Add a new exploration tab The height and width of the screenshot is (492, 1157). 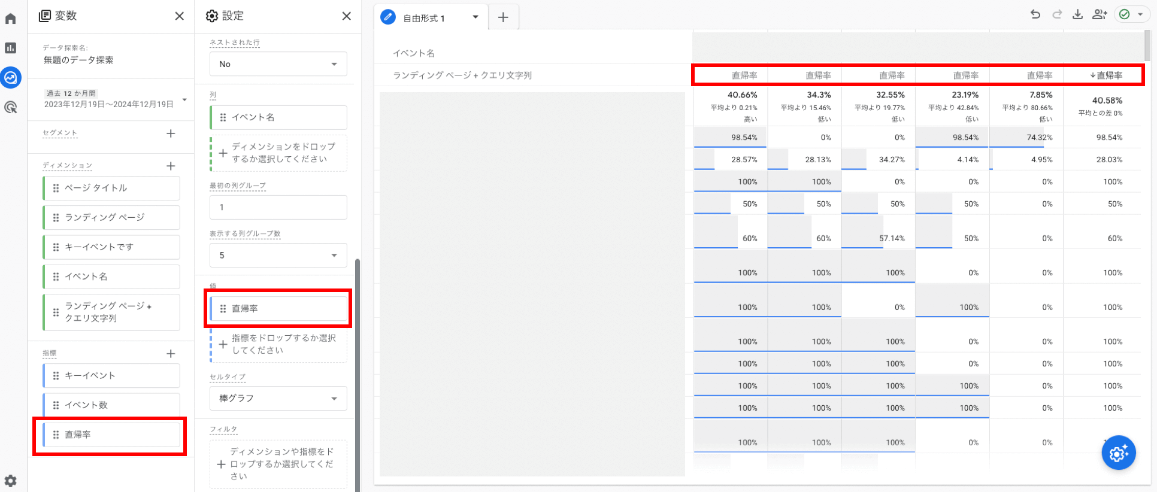click(503, 17)
